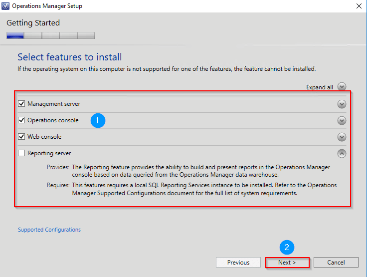The height and width of the screenshot is (277, 367).
Task: Enable the Reporting server checkbox
Action: click(x=21, y=153)
